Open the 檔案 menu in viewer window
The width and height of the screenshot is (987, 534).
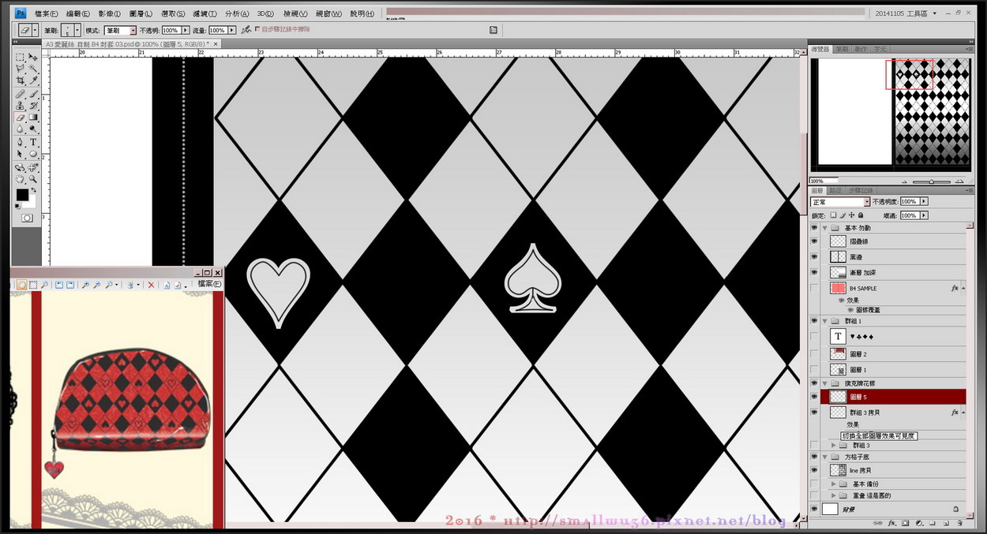209,284
